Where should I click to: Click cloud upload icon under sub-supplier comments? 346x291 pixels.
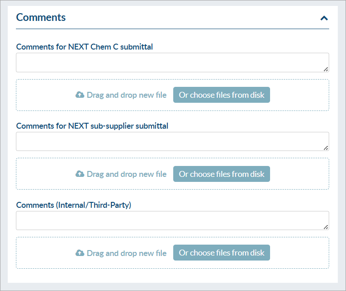click(x=80, y=174)
